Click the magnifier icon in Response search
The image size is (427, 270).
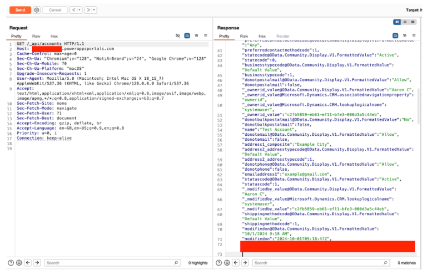(x=385, y=263)
